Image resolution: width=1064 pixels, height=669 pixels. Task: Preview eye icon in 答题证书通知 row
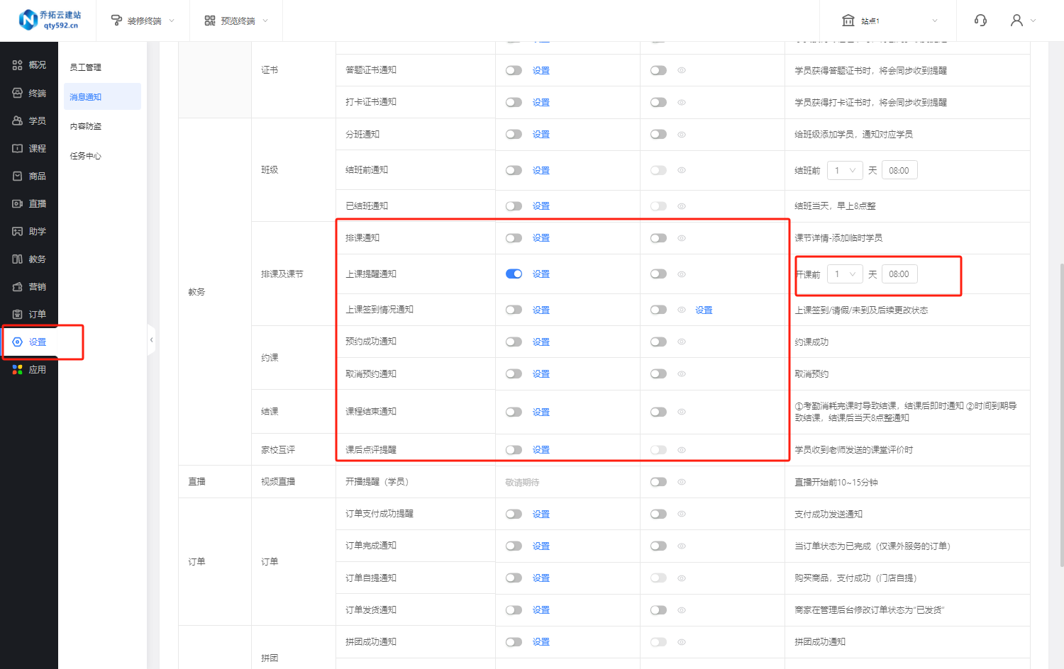(x=682, y=70)
